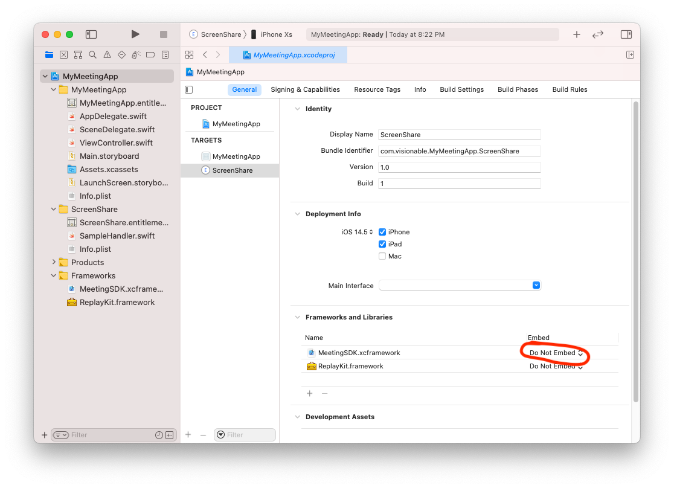Select MyMeetingApp under PROJECT
This screenshot has width=674, height=488.
click(x=230, y=124)
